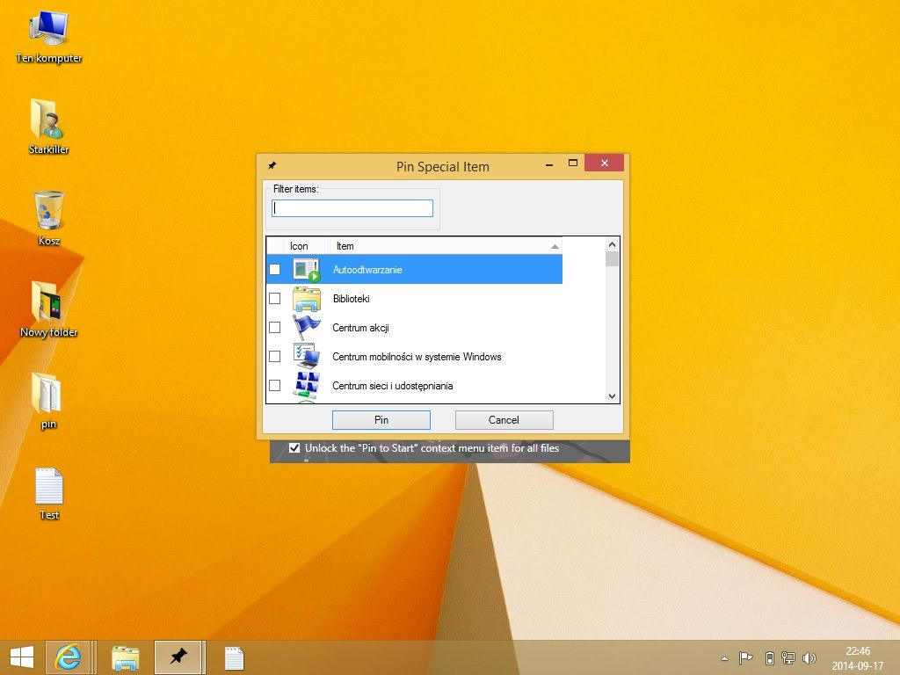Screen dimensions: 900x675
Task: Click the Icon column header
Action: tap(299, 246)
